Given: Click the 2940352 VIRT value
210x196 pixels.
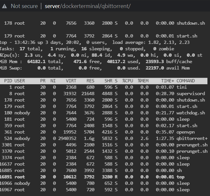Looking at the screenshot, I should [x=67, y=139].
